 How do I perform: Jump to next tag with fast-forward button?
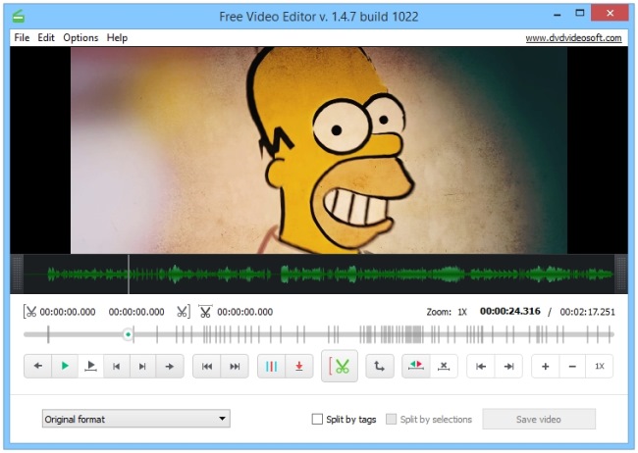[x=235, y=366]
